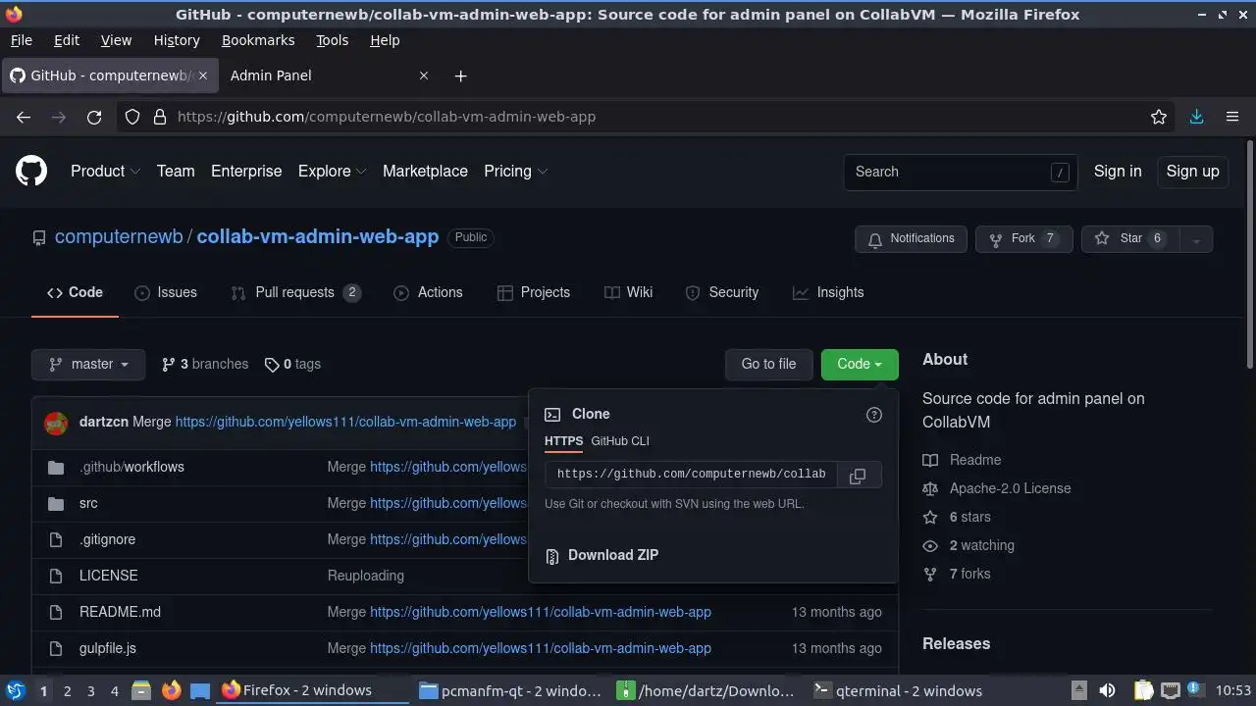Switch to the Pull requests repository tab
The width and height of the screenshot is (1256, 706).
coord(295,293)
